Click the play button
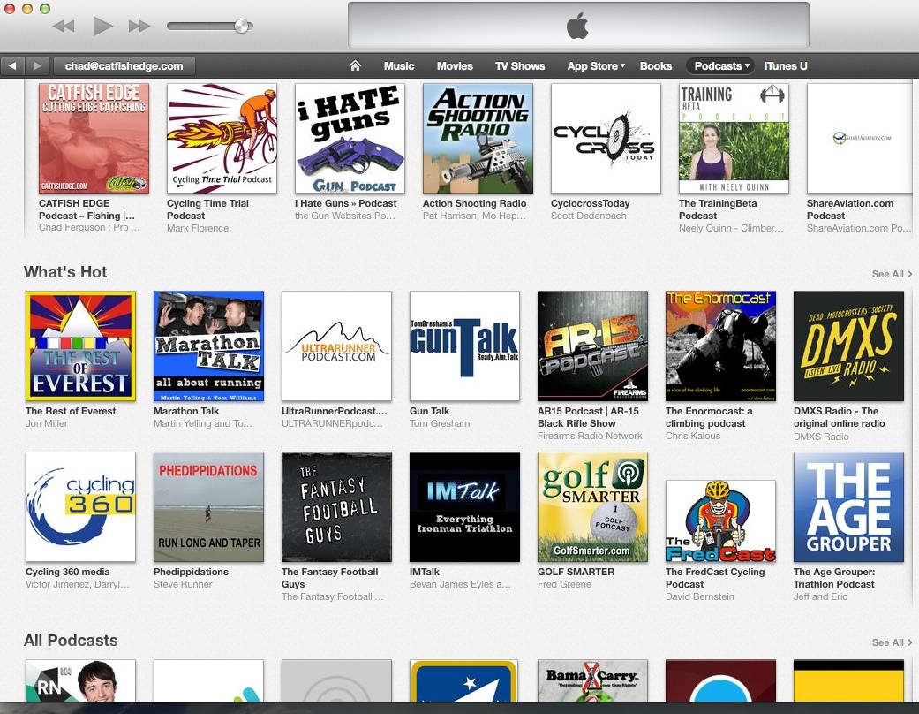Viewport: 919px width, 714px height. (102, 26)
